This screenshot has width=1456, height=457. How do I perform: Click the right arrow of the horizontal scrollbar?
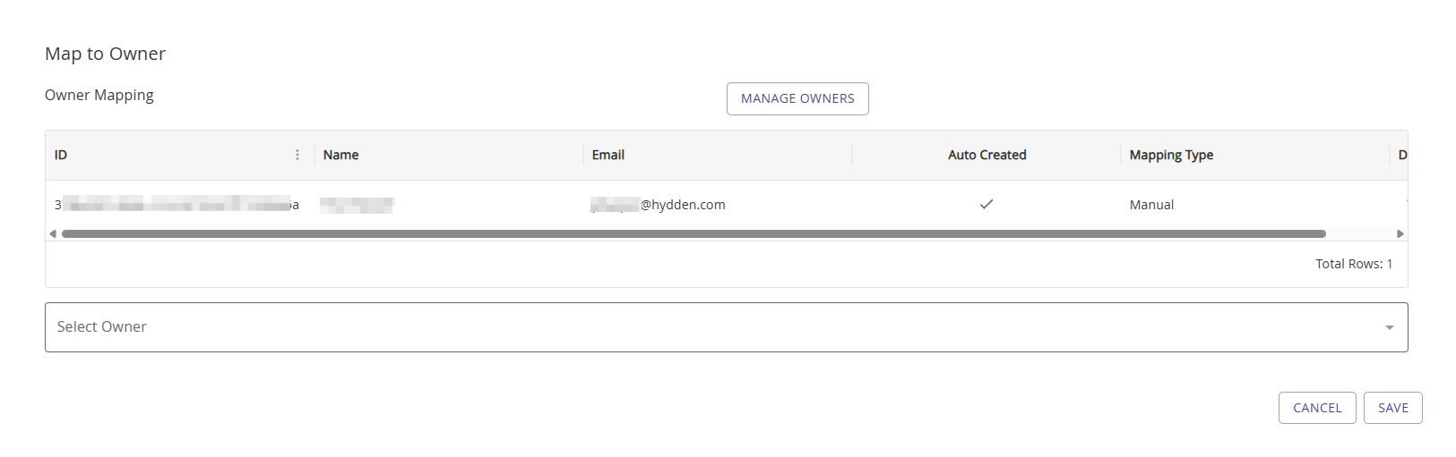1400,234
